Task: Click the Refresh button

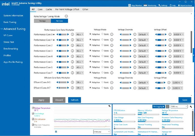Action: click(x=75, y=100)
